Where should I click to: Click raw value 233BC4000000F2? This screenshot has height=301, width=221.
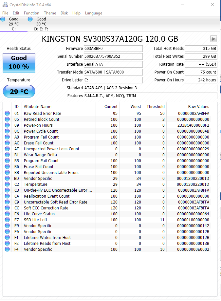tap(193, 125)
